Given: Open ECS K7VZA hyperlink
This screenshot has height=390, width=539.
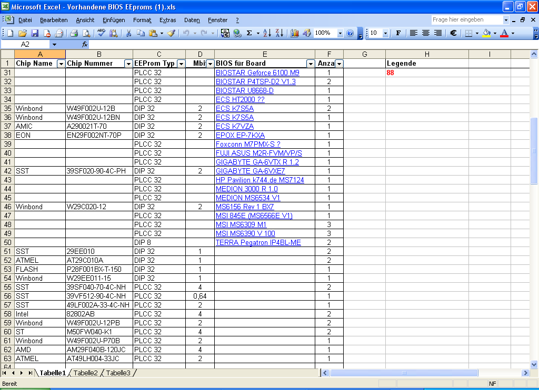Looking at the screenshot, I should pos(235,126).
